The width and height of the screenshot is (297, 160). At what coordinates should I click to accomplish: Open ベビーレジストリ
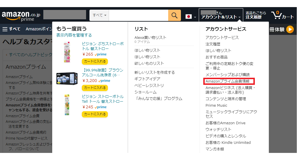149,86
